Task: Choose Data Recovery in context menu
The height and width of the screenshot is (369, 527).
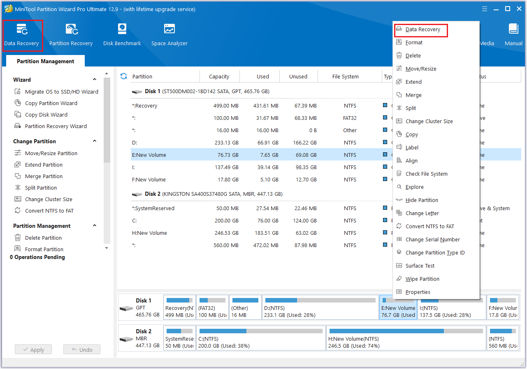Action: point(436,30)
